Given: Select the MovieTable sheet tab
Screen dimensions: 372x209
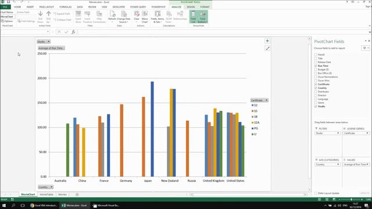Looking at the screenshot, I should [46, 194].
